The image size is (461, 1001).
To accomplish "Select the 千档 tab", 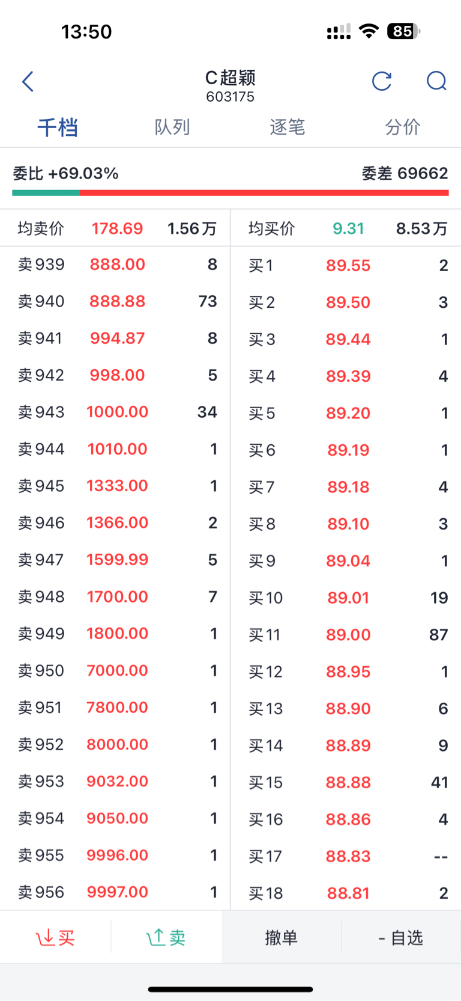I will pos(58,127).
